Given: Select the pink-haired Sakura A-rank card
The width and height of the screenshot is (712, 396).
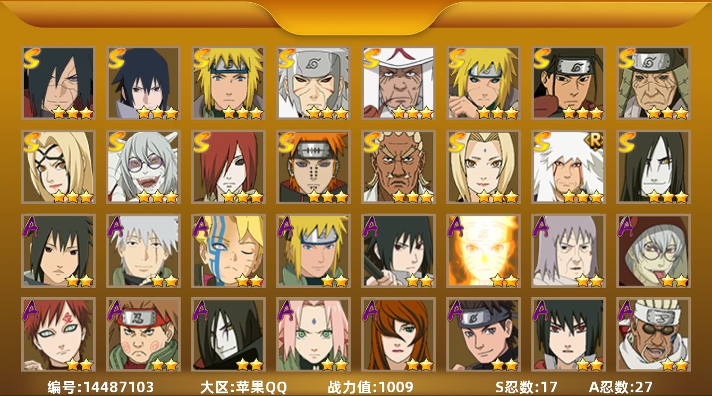Looking at the screenshot, I should coord(313,335).
